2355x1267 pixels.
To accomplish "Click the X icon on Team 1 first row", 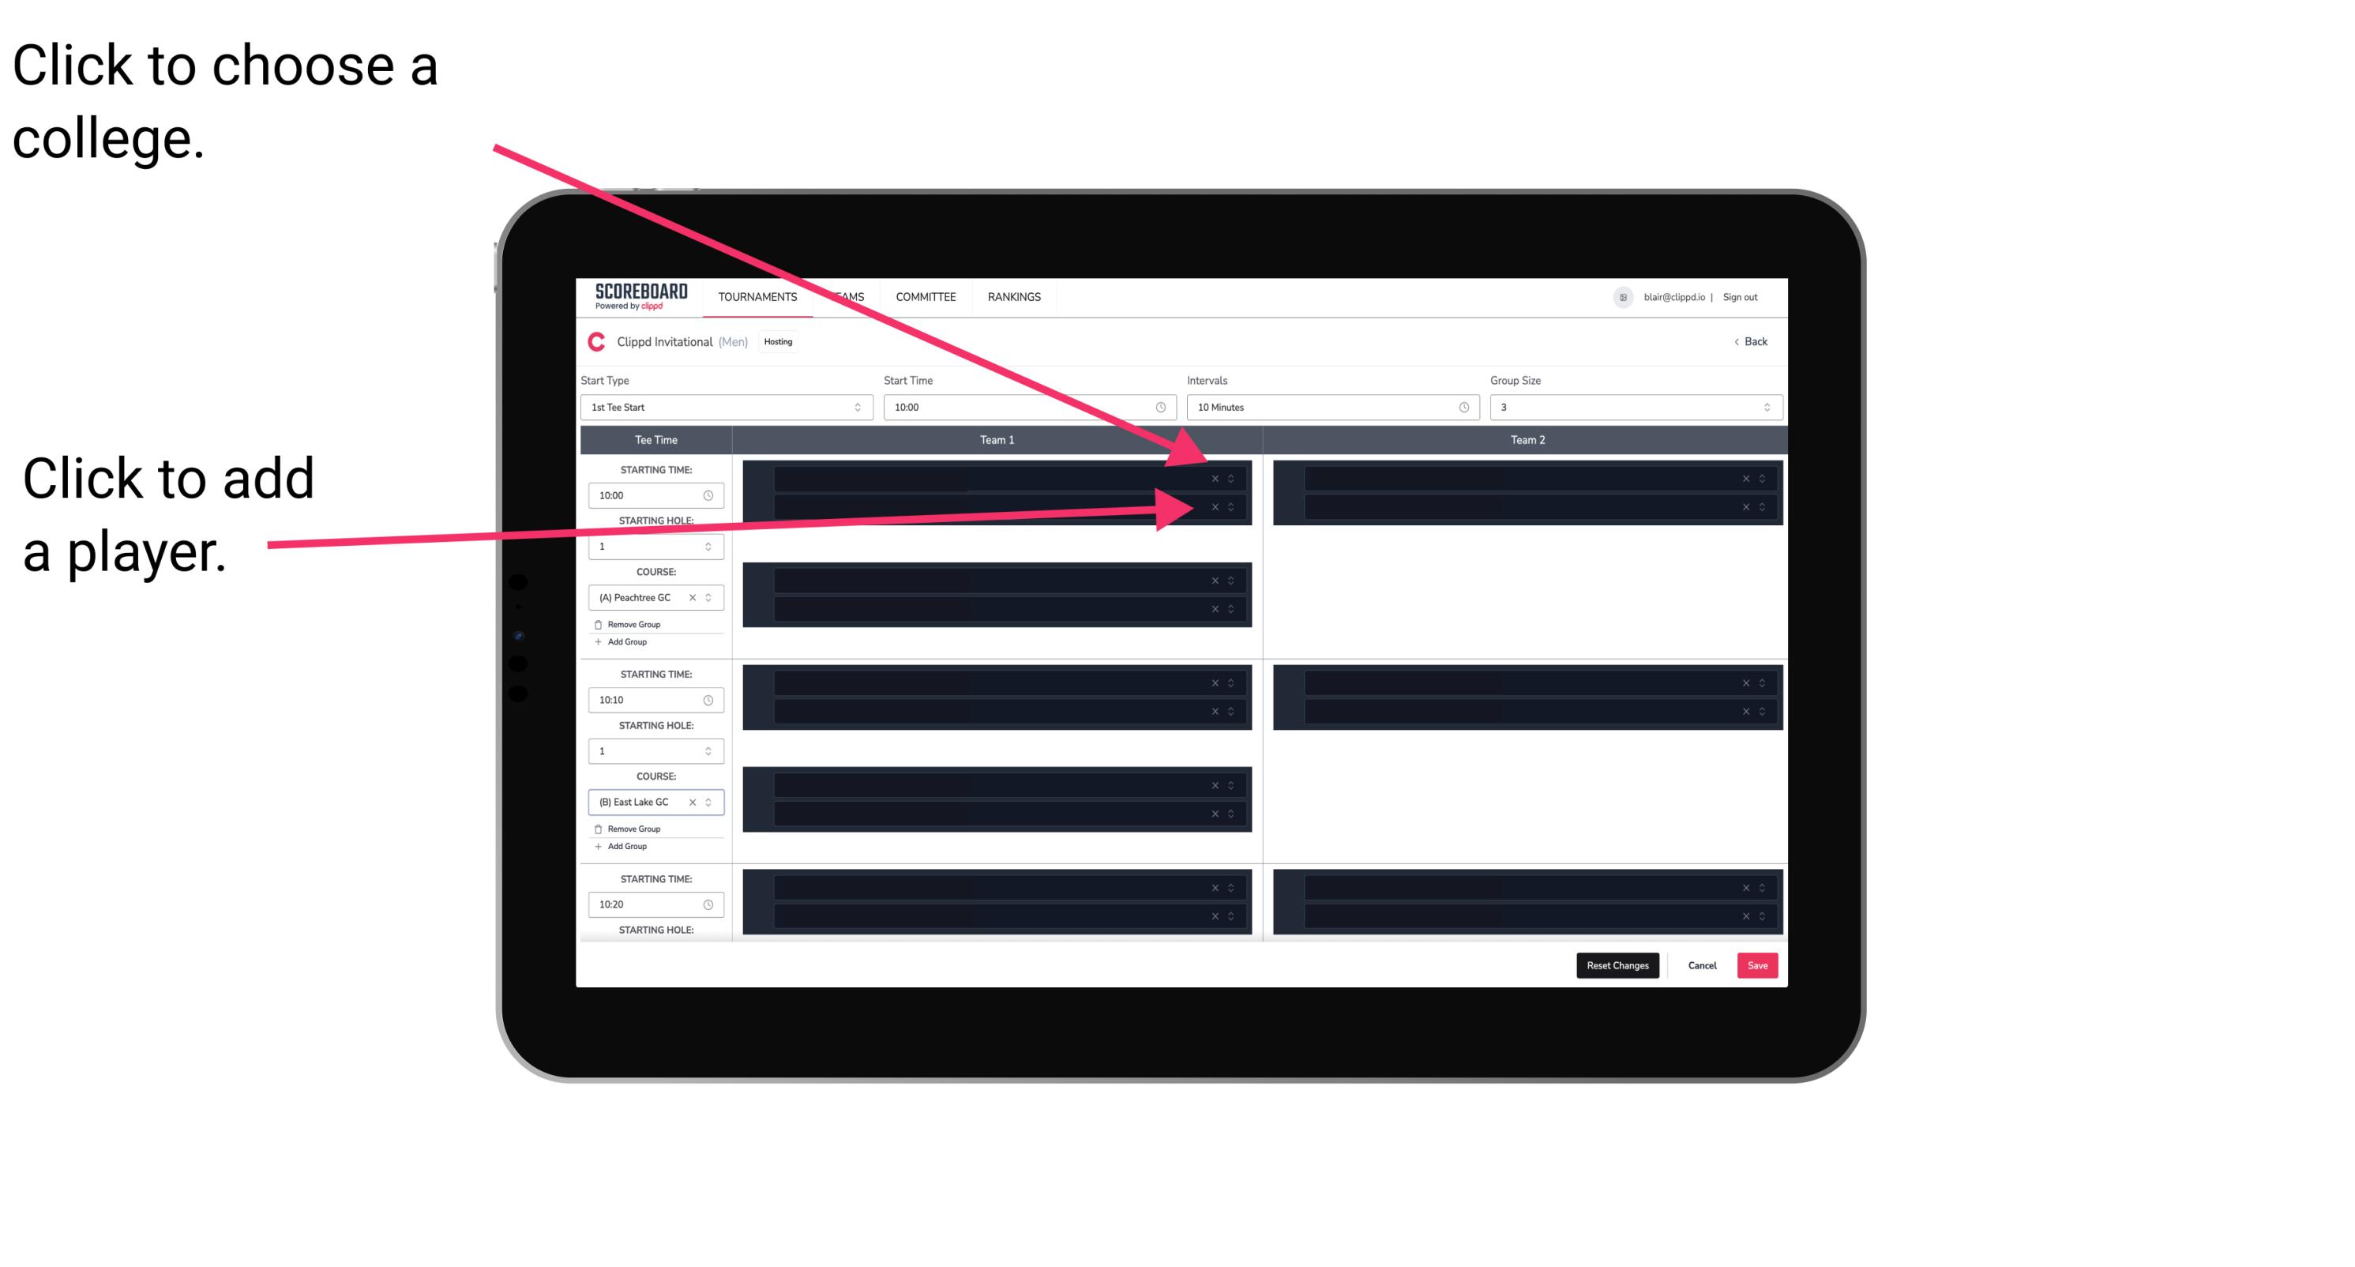I will pos(1213,479).
